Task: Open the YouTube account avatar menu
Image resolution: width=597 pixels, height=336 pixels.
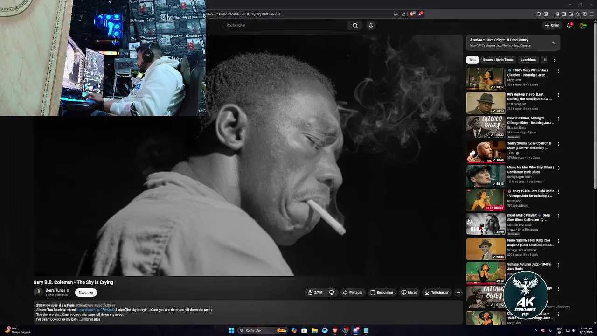Action: click(583, 25)
